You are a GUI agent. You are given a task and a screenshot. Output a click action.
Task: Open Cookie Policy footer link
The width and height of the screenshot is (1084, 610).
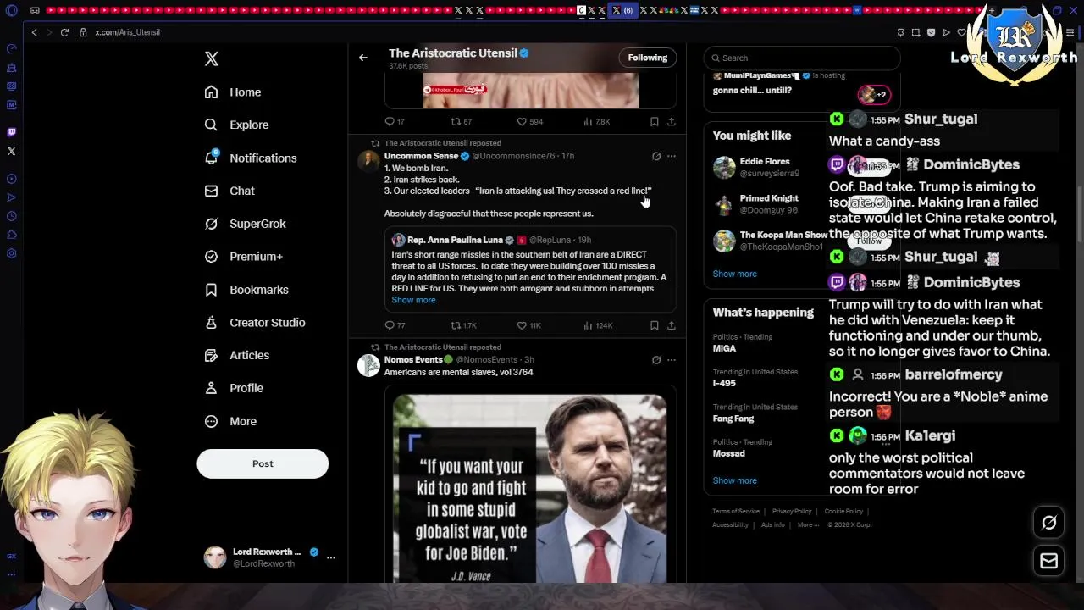point(843,512)
